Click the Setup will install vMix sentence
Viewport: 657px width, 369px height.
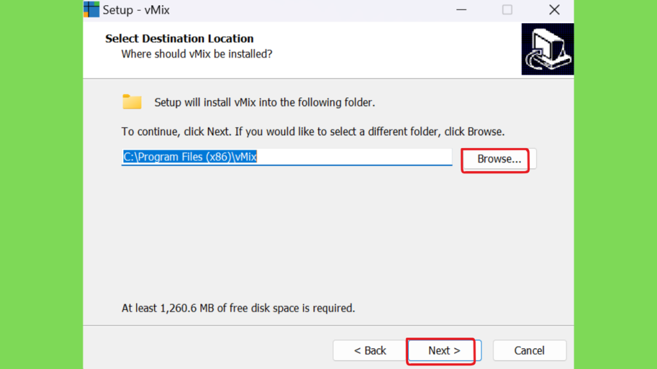pos(264,102)
